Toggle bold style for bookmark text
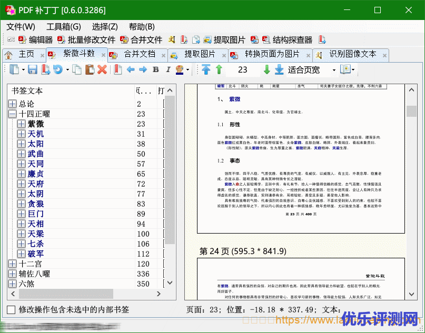The height and width of the screenshot is (333, 425). (x=155, y=69)
